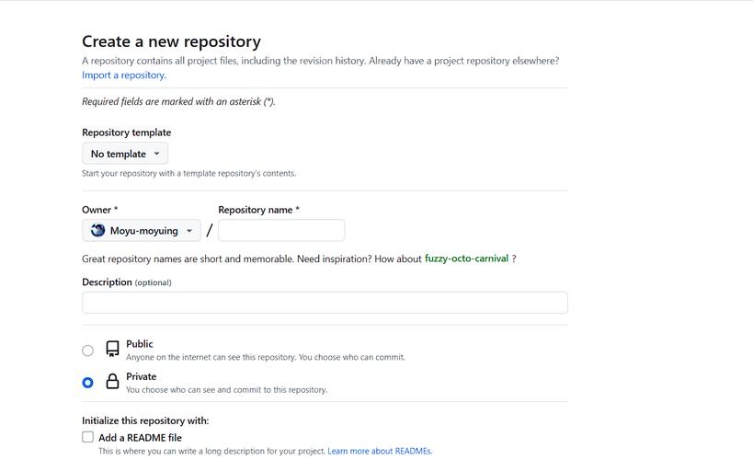Viewport: 753px width, 460px height.
Task: Click the Private lock icon
Action: point(112,381)
